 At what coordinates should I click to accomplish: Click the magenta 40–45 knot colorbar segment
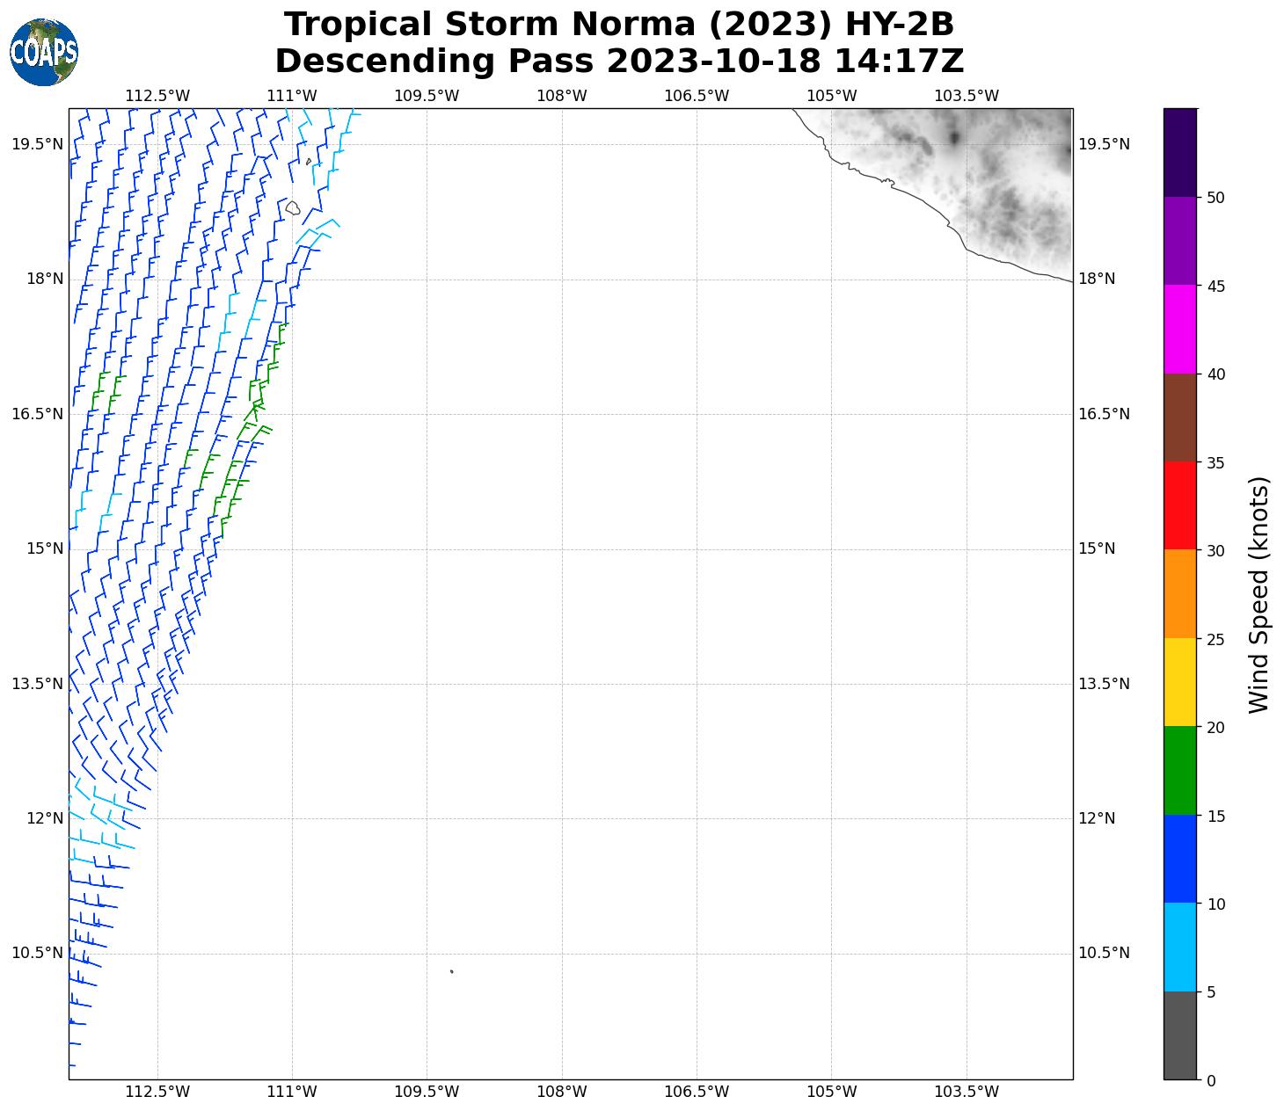tap(1179, 330)
